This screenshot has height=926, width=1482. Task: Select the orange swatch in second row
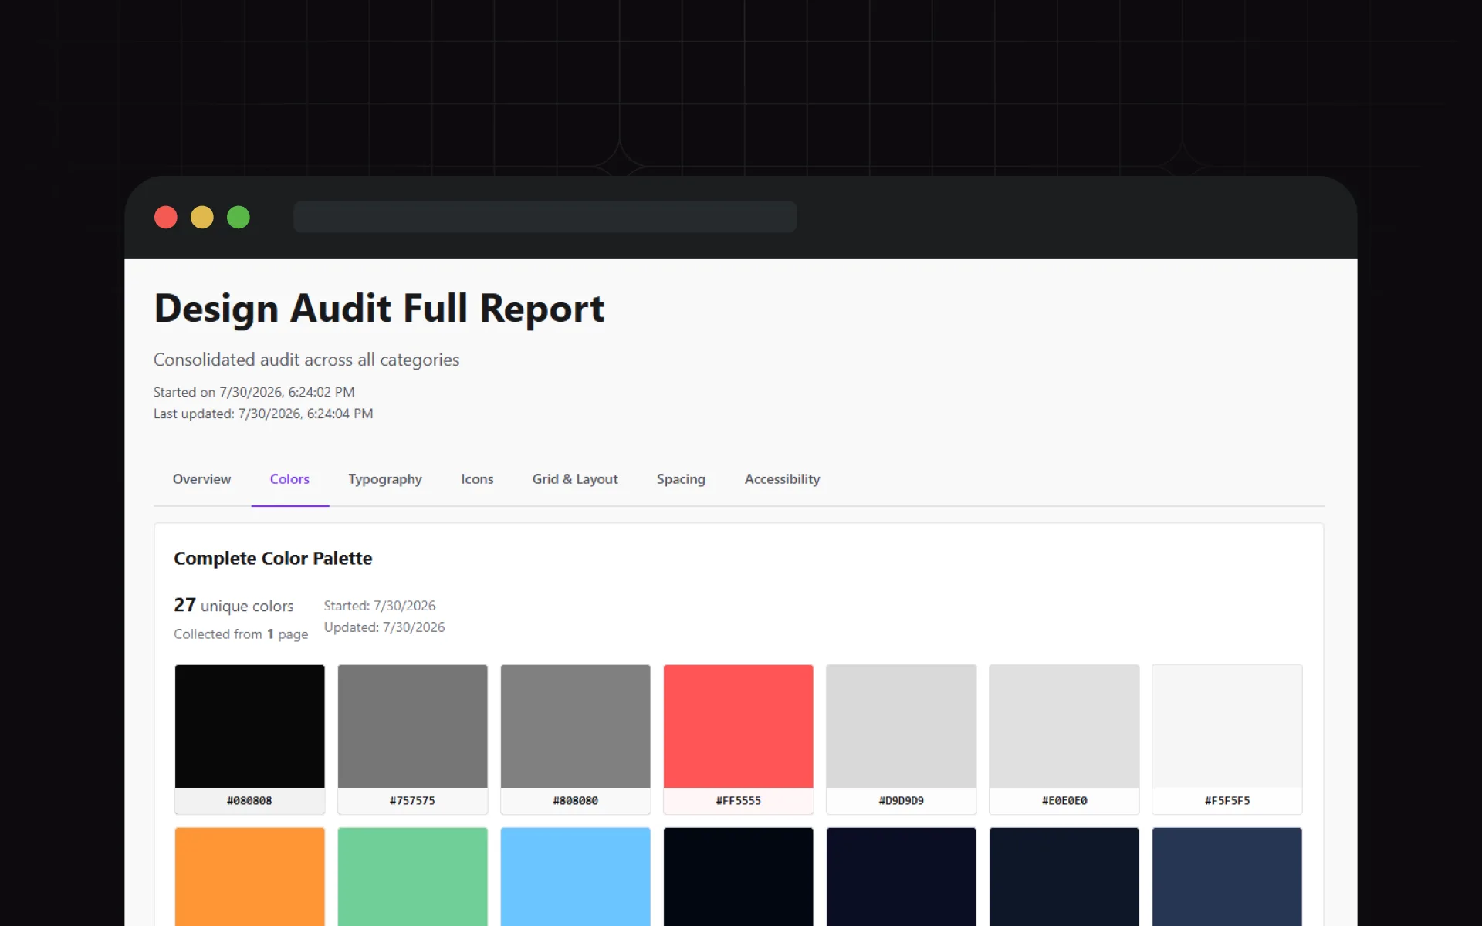[x=249, y=877]
